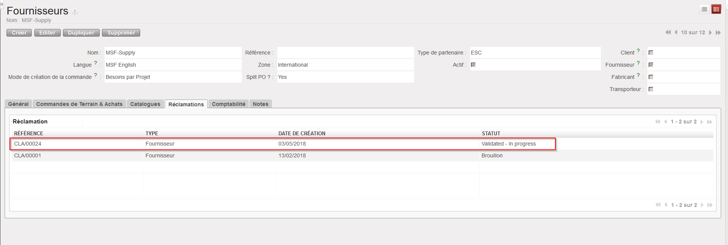Go to next supplier record arrow

710,32
